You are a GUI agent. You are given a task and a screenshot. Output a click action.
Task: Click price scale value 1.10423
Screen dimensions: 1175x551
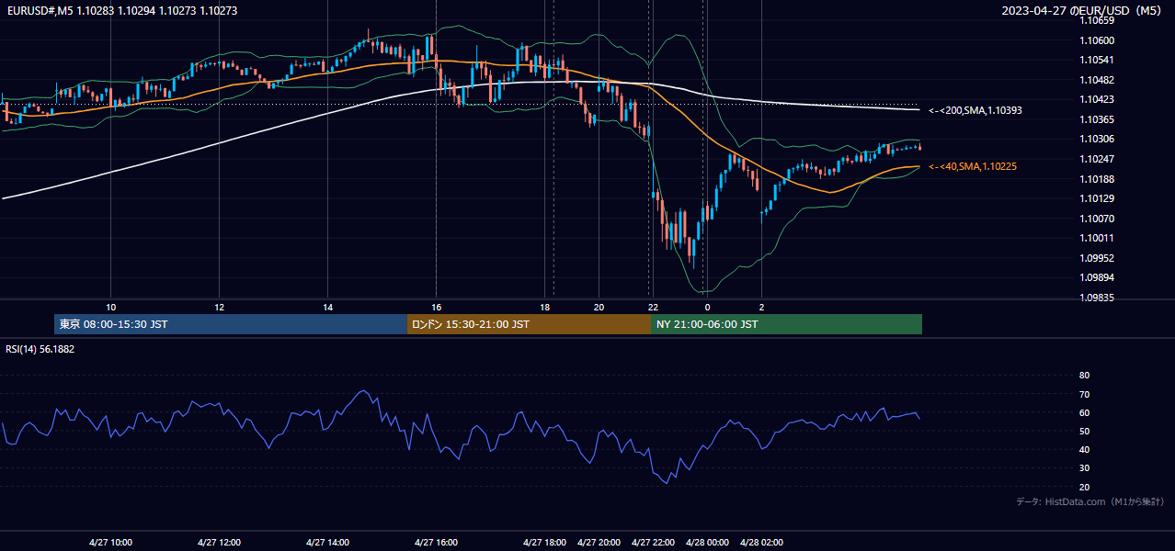[1097, 99]
